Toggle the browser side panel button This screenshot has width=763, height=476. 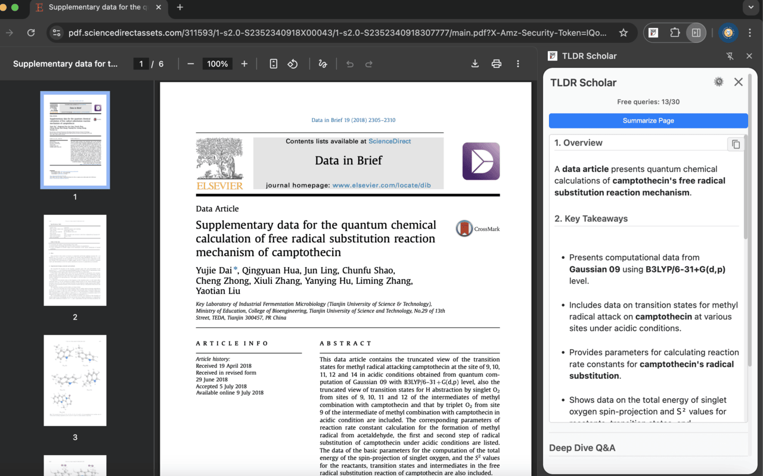point(696,33)
